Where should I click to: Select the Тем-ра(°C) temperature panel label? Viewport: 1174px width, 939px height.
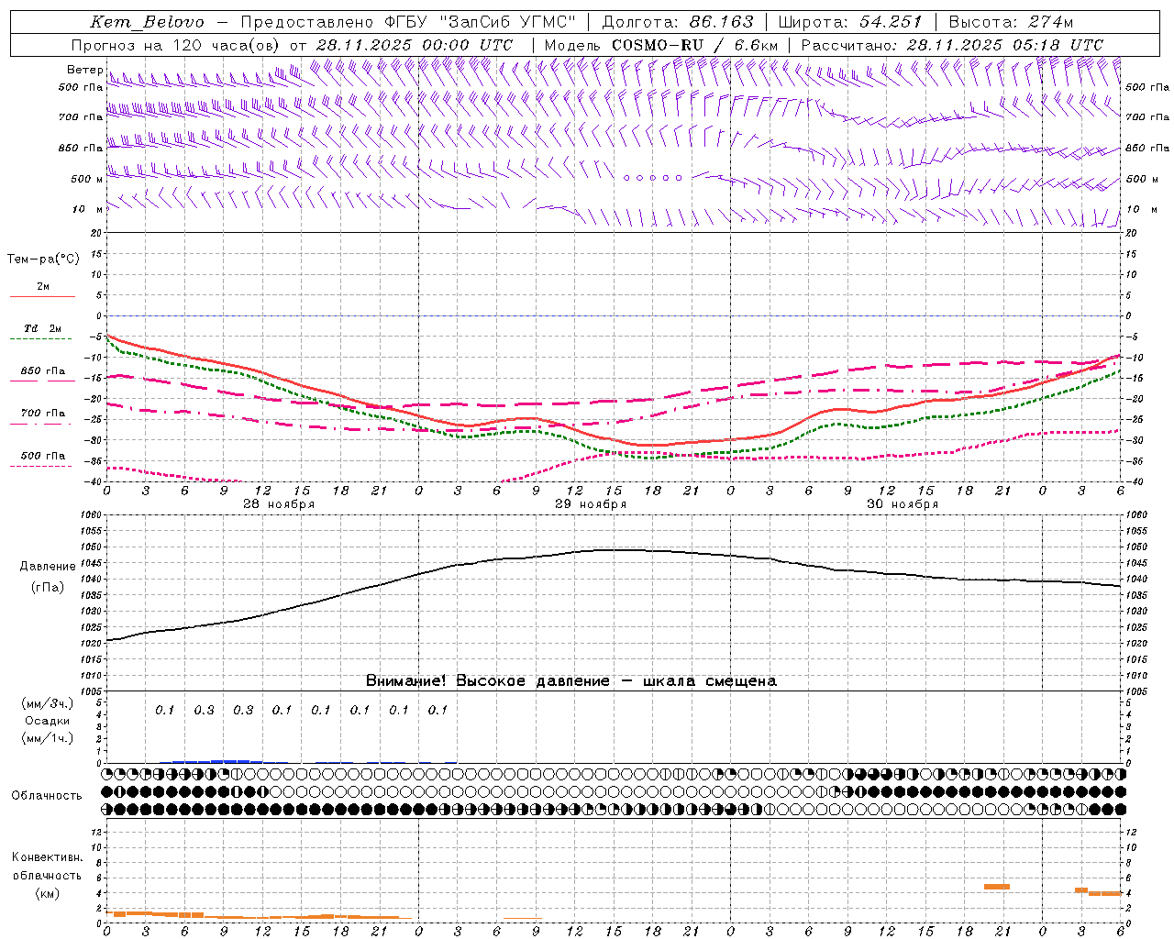[x=43, y=260]
